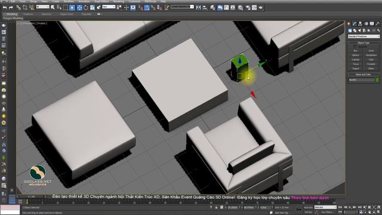Open the Schematic View
Image resolution: width=382 pixels, height=215 pixels.
click(x=233, y=8)
